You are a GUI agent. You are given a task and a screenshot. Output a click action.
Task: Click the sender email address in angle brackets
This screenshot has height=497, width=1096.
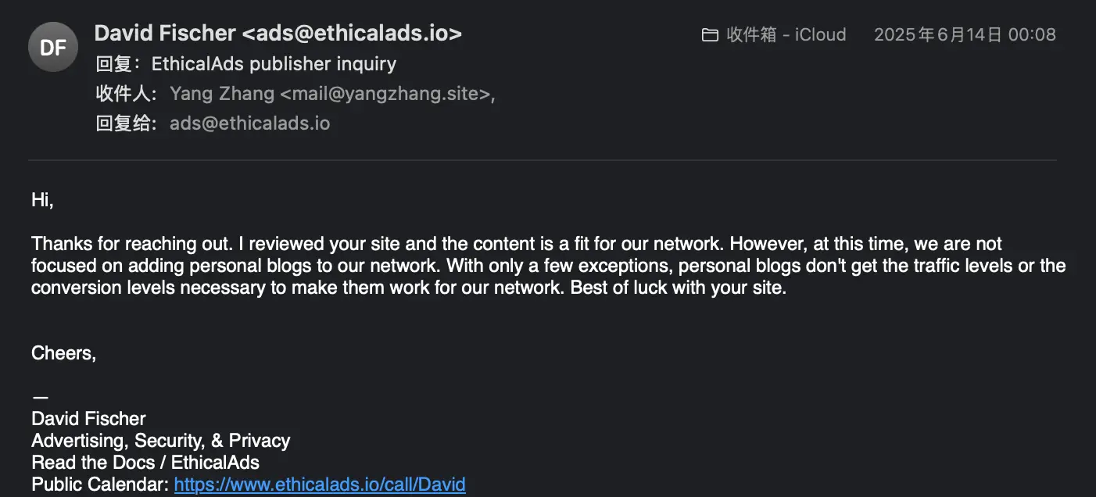click(x=352, y=33)
